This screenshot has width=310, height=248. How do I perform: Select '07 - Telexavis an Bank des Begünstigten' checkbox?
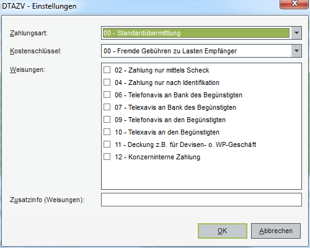pyautogui.click(x=107, y=107)
